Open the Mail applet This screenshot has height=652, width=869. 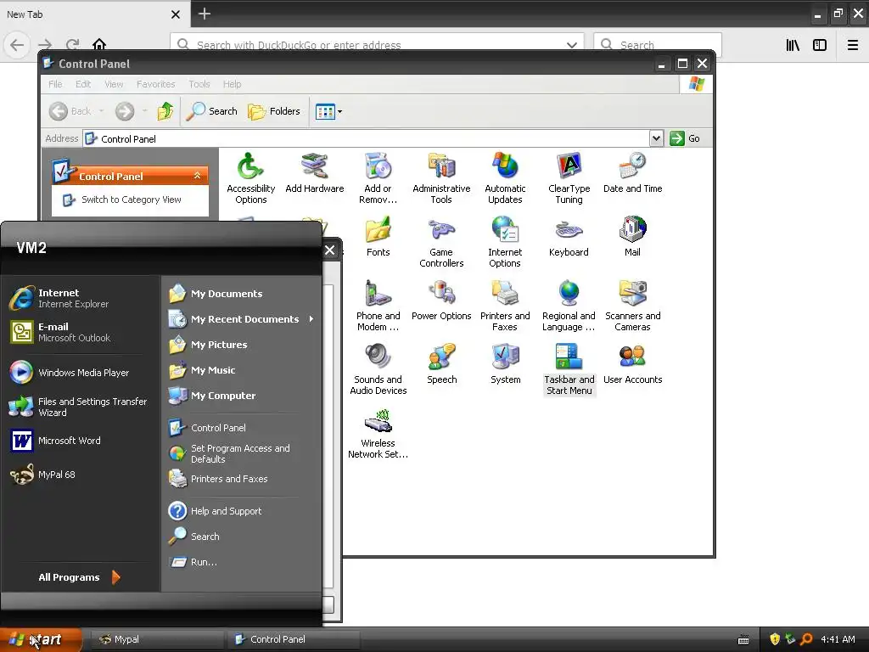[632, 237]
